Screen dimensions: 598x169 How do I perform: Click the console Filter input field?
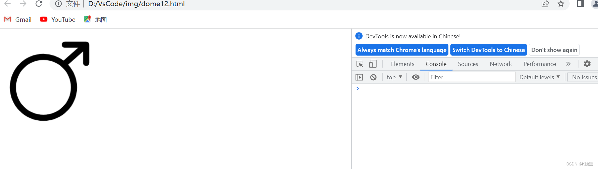(471, 77)
